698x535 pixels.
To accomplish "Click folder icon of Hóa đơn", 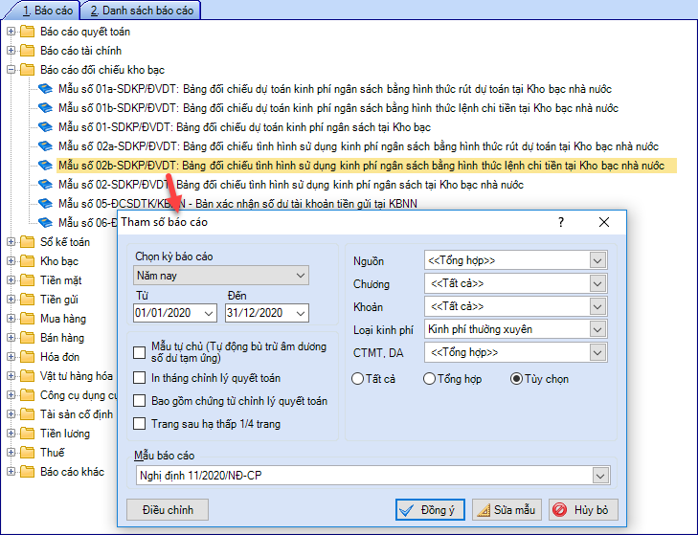I will (27, 357).
